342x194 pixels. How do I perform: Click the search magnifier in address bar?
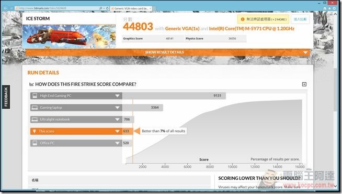[x=101, y=8]
